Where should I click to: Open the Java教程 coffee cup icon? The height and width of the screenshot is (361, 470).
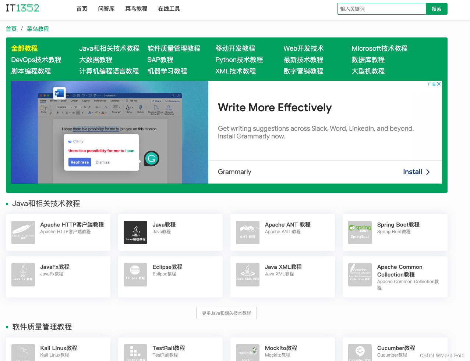135,232
